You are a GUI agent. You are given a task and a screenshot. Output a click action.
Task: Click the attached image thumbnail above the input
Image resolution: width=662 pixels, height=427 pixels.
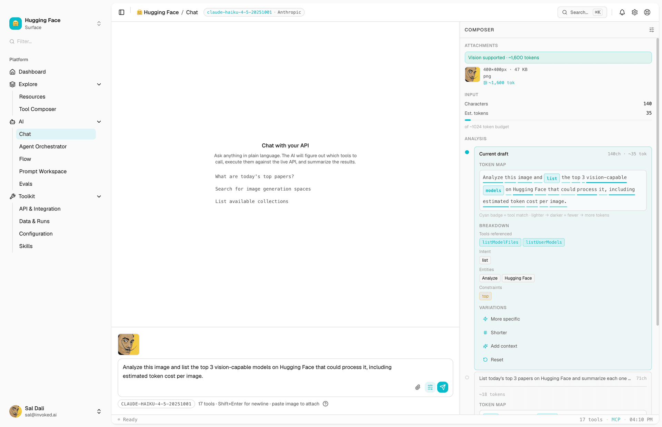(129, 344)
